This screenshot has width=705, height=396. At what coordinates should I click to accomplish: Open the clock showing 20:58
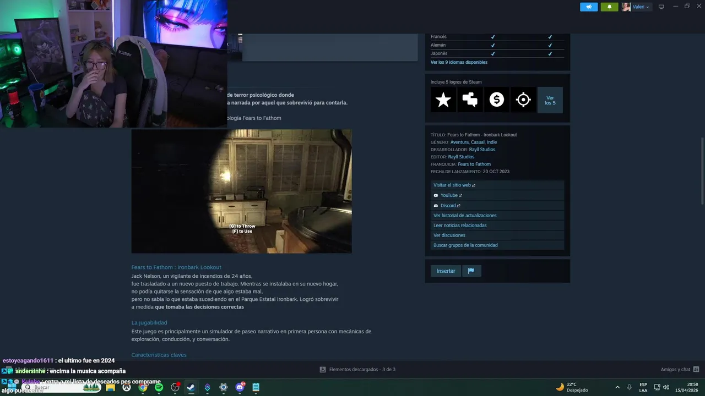click(687, 387)
